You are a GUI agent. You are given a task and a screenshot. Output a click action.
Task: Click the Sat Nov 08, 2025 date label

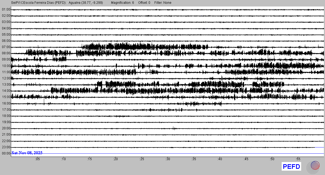click(27, 153)
